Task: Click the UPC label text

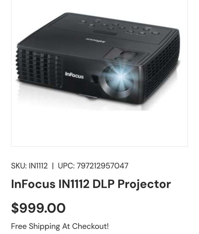Action: click(66, 166)
